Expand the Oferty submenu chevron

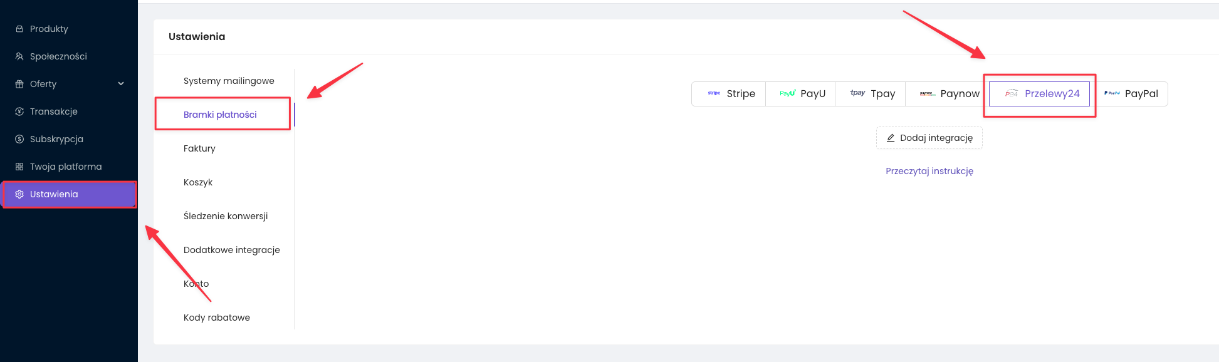(121, 84)
